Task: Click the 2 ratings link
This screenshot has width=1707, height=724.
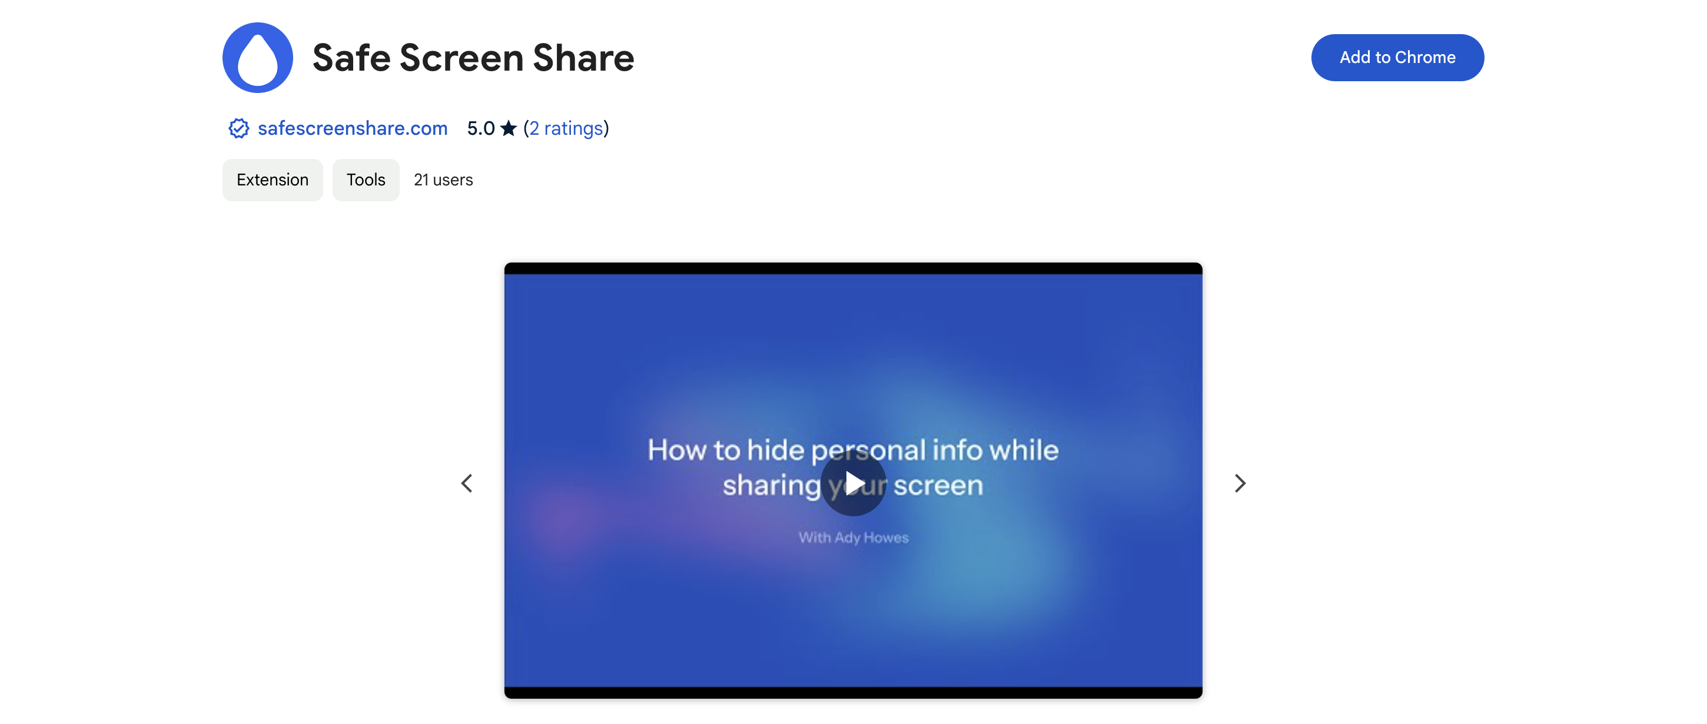Action: [565, 127]
